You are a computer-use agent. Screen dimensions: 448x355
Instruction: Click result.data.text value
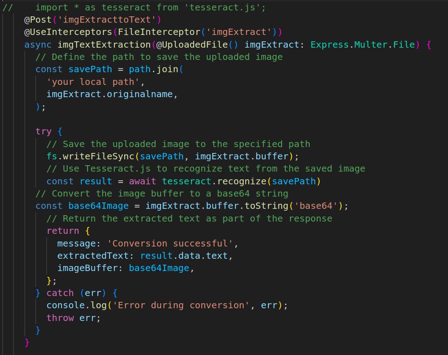click(184, 256)
